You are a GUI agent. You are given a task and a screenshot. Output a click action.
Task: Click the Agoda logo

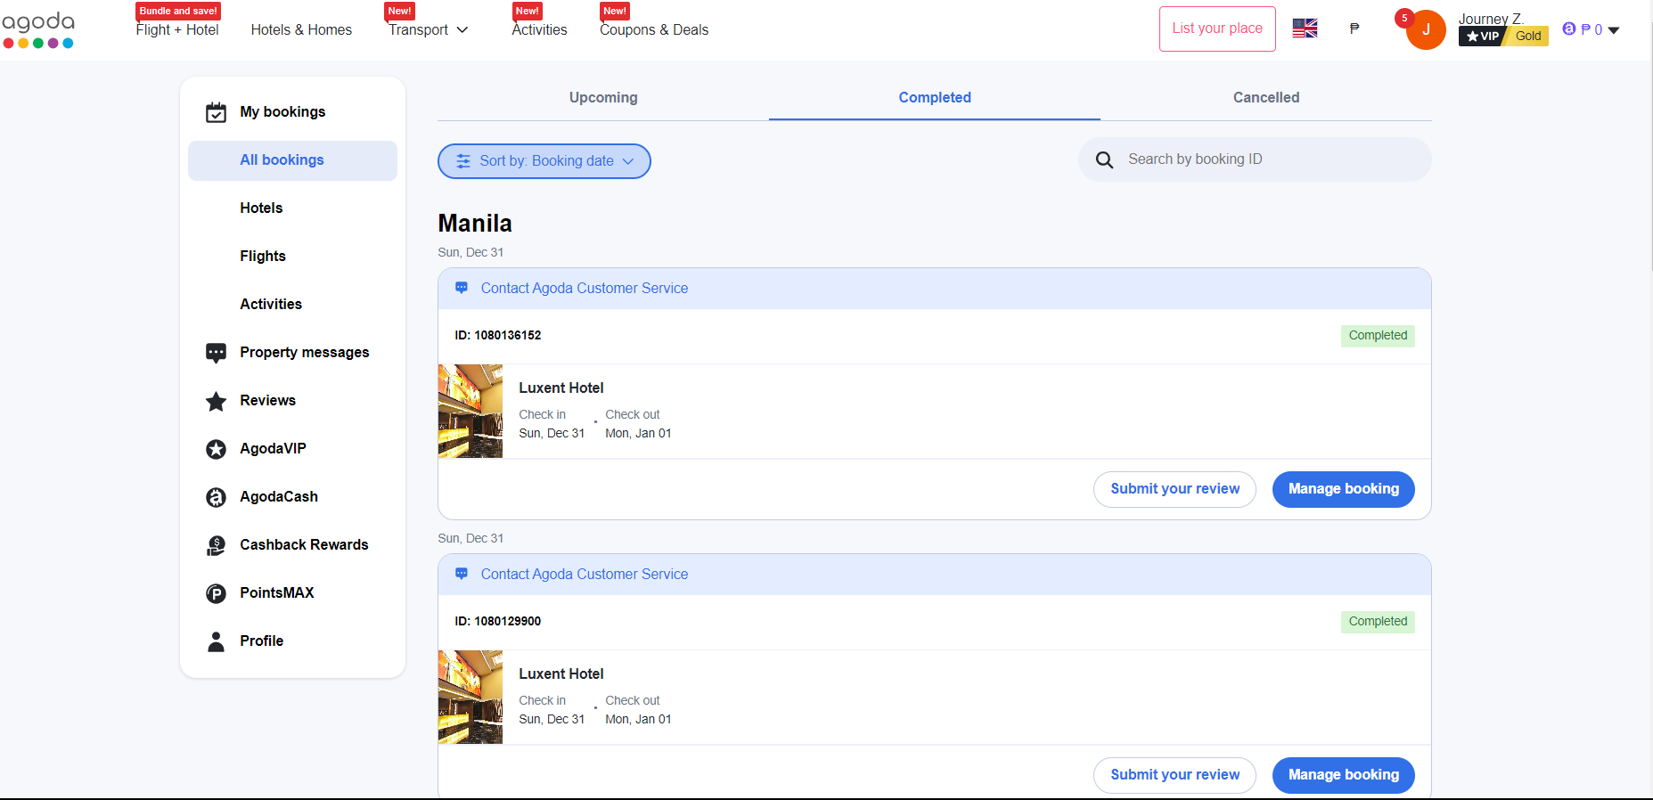tap(38, 29)
